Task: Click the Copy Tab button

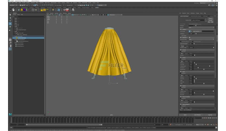Action: pyautogui.click(x=210, y=115)
